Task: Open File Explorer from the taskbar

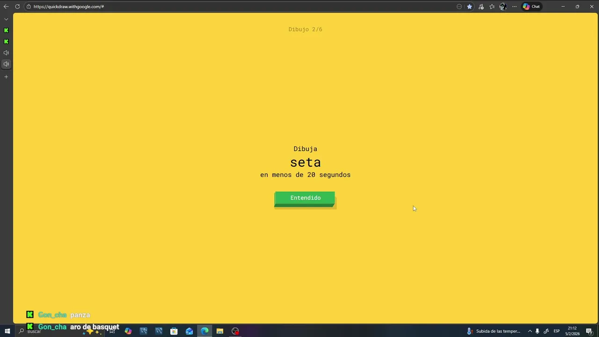Action: click(219, 331)
